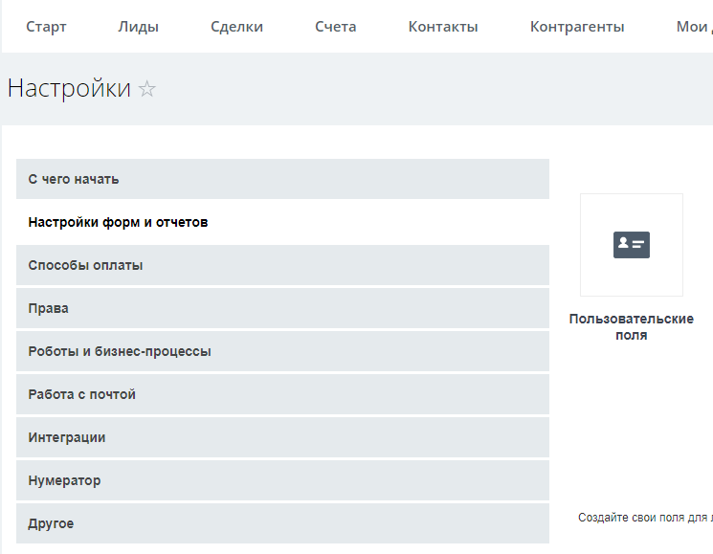Select the Контакты tab

point(443,27)
